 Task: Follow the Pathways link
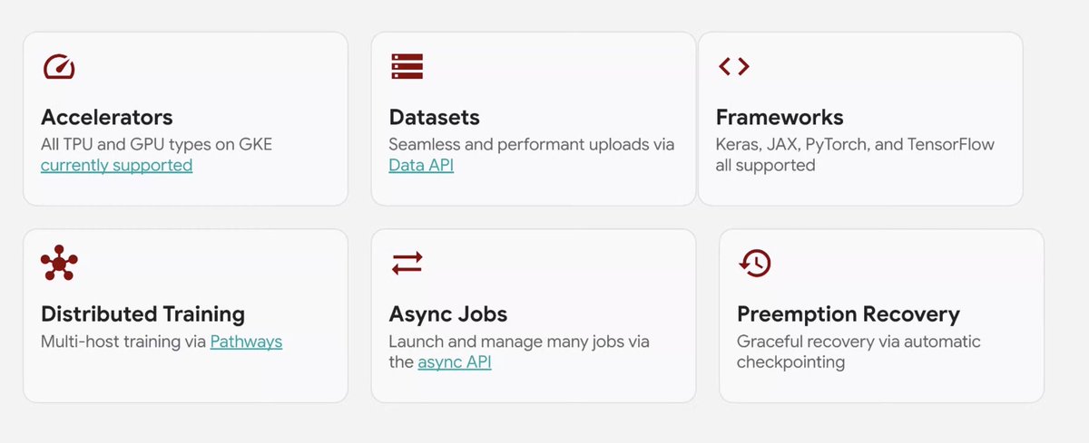click(x=246, y=342)
